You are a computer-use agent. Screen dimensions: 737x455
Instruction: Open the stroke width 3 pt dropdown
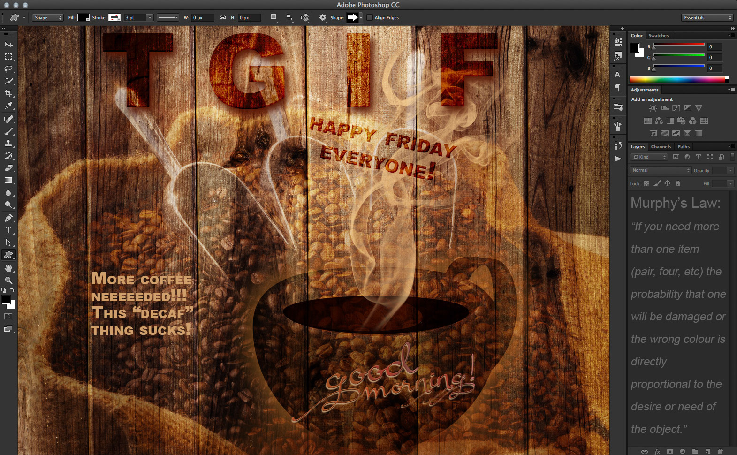click(x=150, y=18)
